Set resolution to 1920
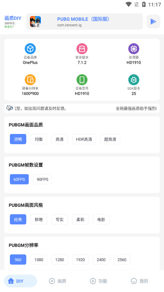 [x=80, y=260]
